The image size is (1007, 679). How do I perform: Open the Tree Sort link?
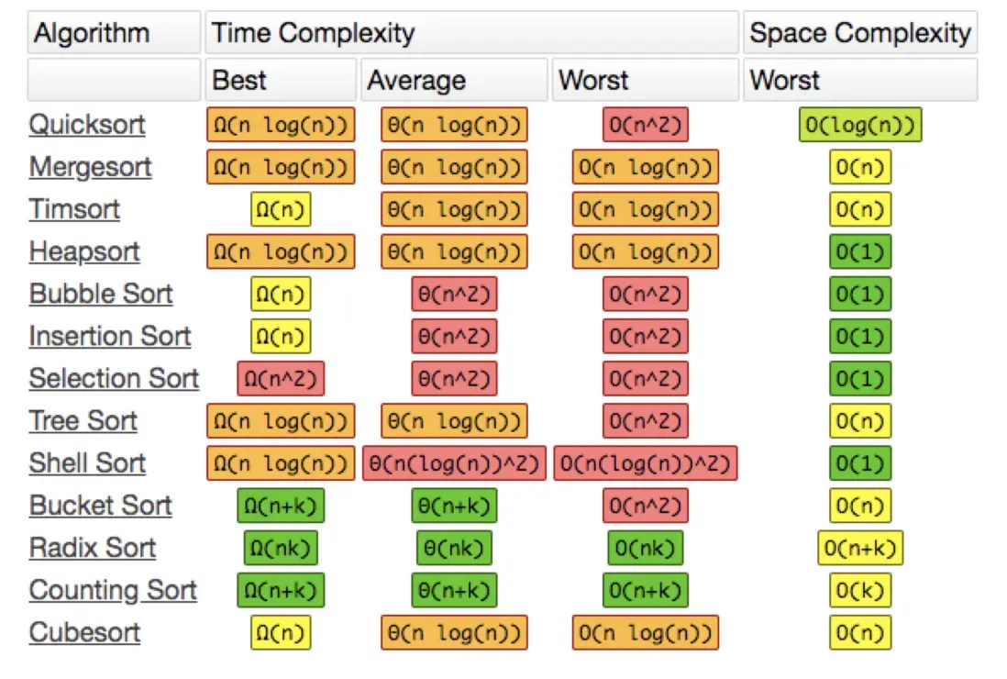click(83, 420)
